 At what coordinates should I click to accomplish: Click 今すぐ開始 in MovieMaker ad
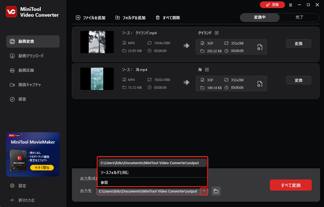pyautogui.click(x=42, y=167)
